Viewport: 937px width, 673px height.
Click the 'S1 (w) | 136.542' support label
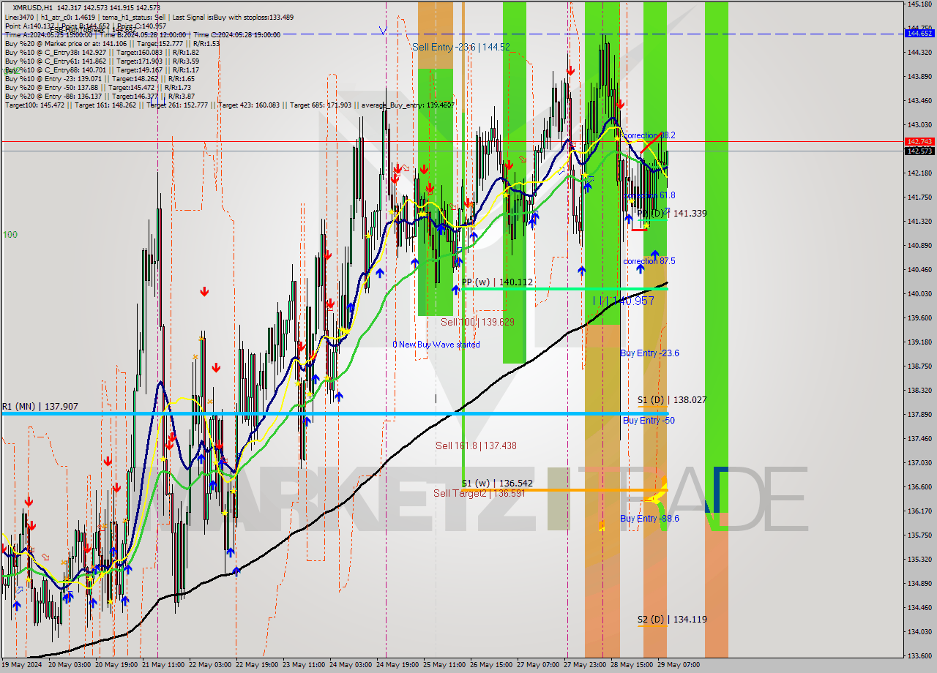(x=497, y=484)
